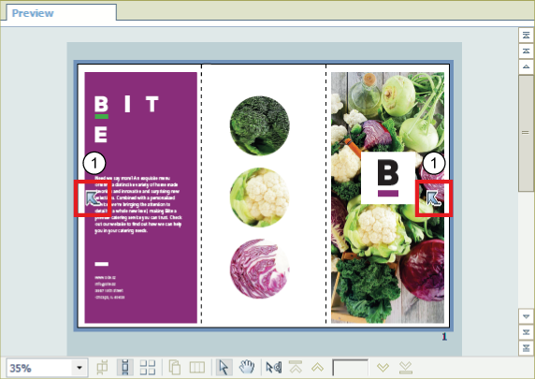Click the select-object pointer tool icon

274,368
